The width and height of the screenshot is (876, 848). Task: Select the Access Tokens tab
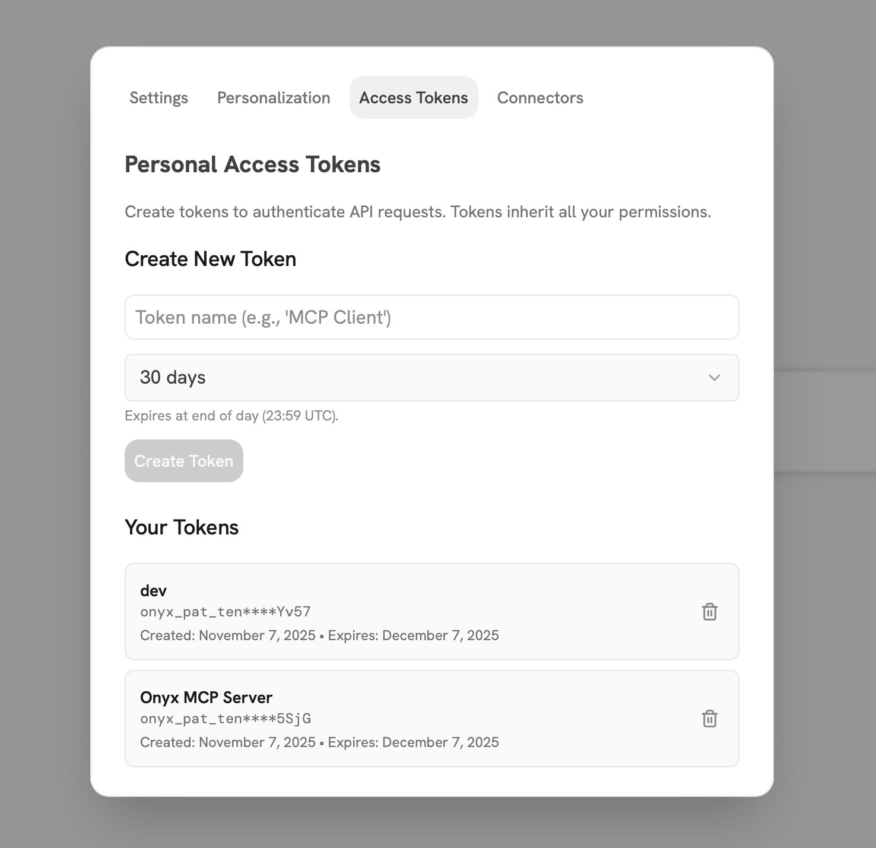[413, 97]
